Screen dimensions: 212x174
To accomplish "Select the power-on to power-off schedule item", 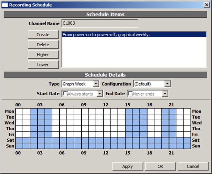I will [134, 35].
